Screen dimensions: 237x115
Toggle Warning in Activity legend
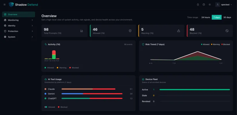pyautogui.click(x=62, y=68)
